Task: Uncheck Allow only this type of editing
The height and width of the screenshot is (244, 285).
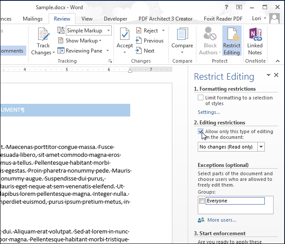Action: (200, 131)
